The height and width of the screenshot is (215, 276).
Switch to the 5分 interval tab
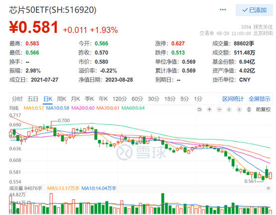(x=185, y=99)
